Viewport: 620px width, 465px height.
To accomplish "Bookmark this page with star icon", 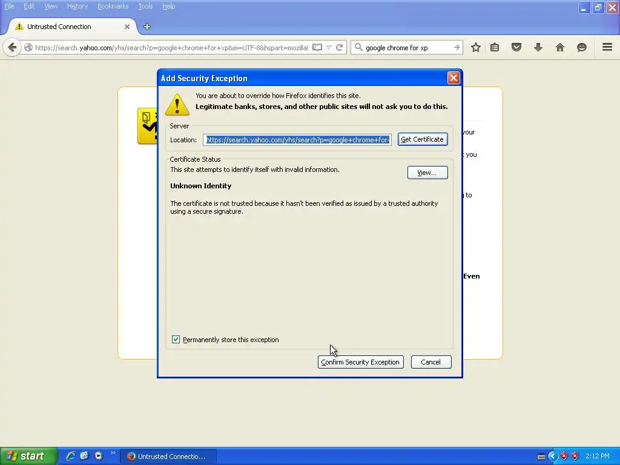I will pyautogui.click(x=476, y=47).
